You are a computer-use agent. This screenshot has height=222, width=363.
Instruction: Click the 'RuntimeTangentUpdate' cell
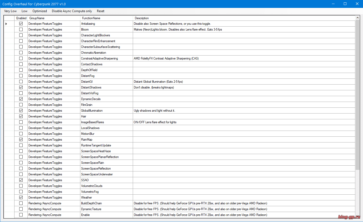(x=106, y=145)
